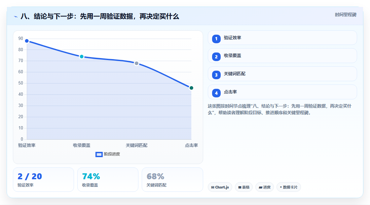
Task: Click the numbered badge 2 for 收录覆盖
Action: (216, 57)
